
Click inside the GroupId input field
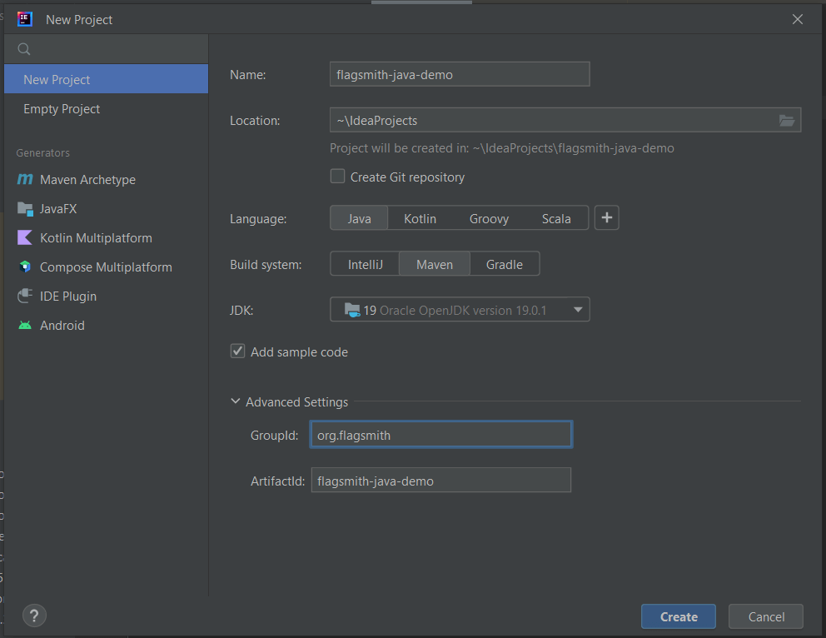[x=440, y=434]
